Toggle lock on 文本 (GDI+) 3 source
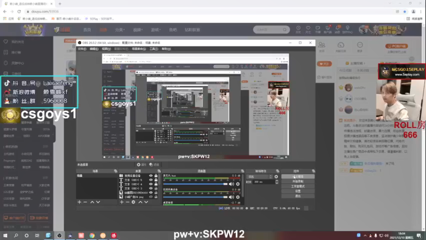The height and width of the screenshot is (240, 426). tap(156, 188)
